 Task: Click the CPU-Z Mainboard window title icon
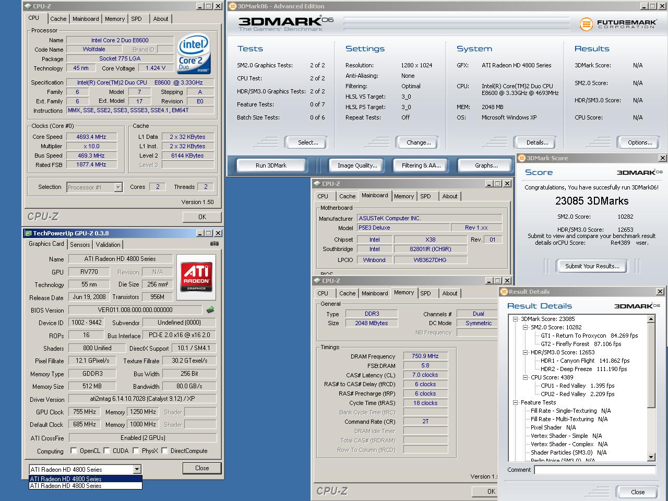point(317,184)
